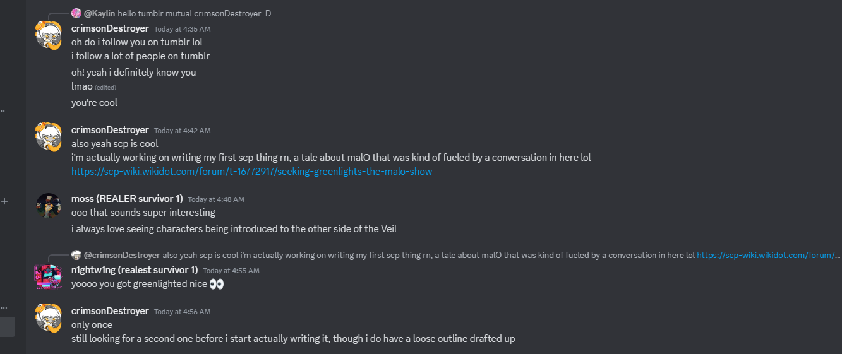The width and height of the screenshot is (842, 354).
Task: Click Kaylin's small avatar in the reply preview
Action: coord(76,13)
